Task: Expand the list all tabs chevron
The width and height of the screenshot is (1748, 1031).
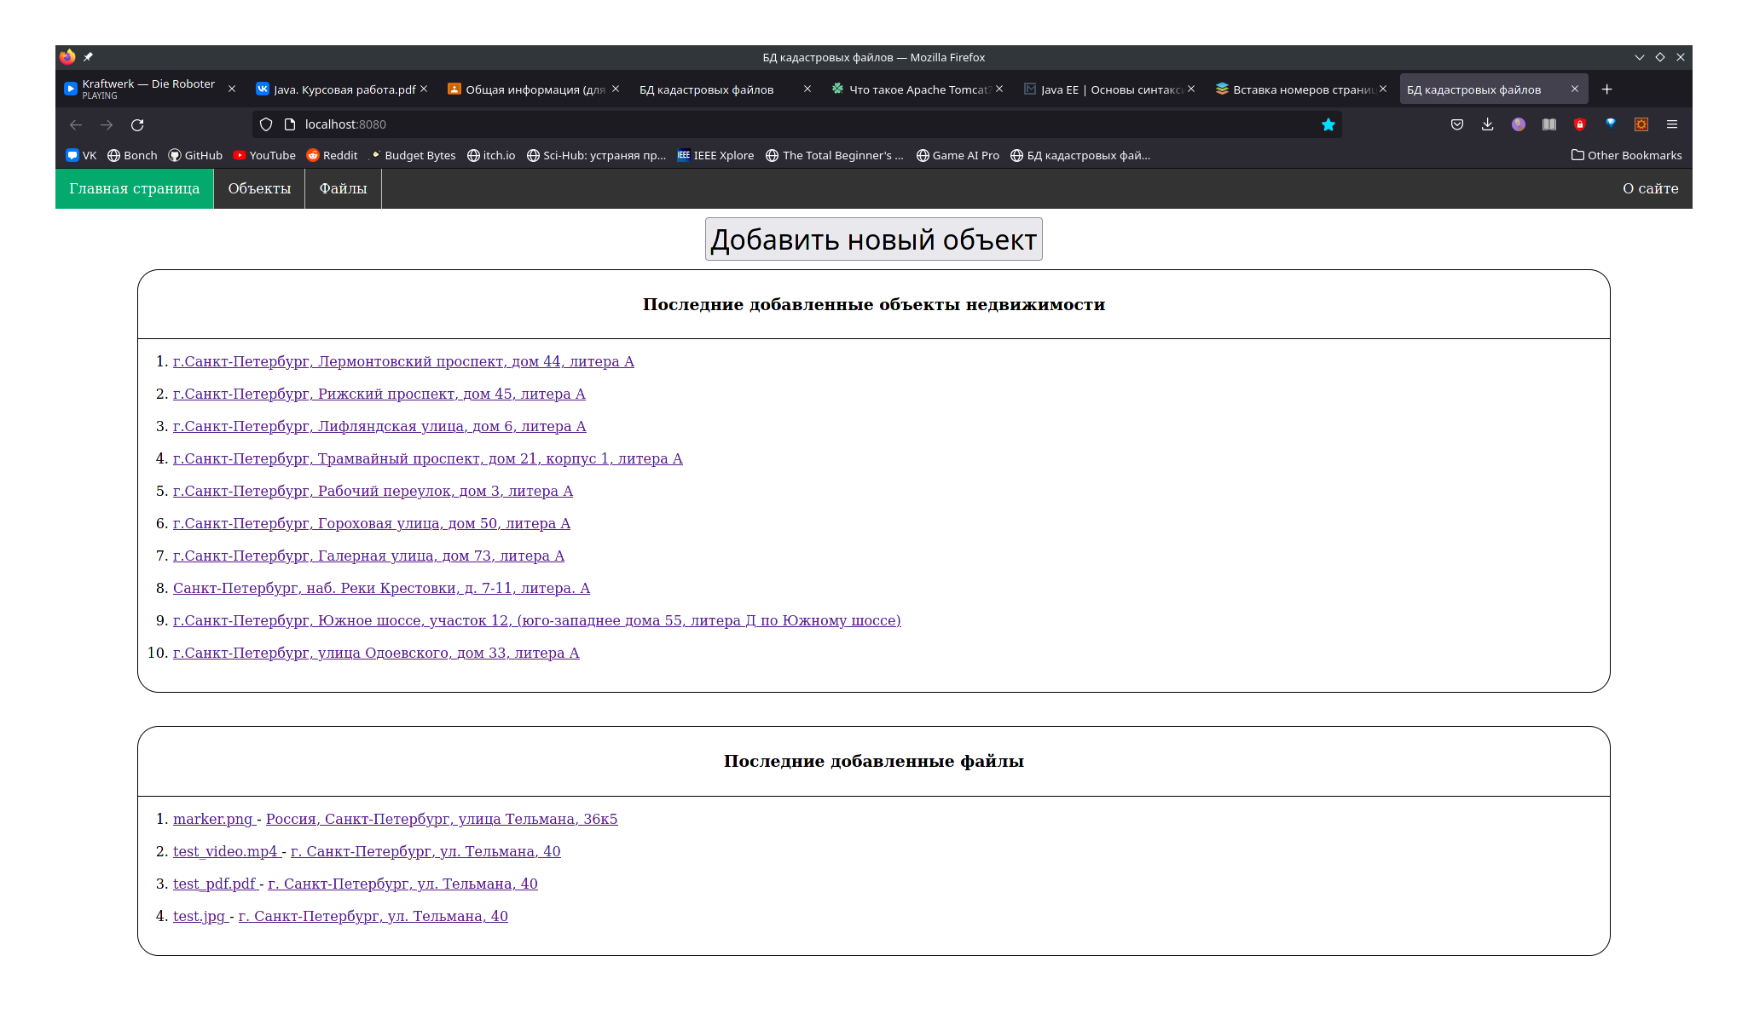Action: [x=1639, y=57]
